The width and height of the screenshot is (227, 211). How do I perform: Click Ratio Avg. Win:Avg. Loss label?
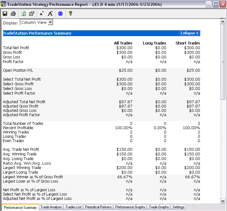click(x=27, y=163)
